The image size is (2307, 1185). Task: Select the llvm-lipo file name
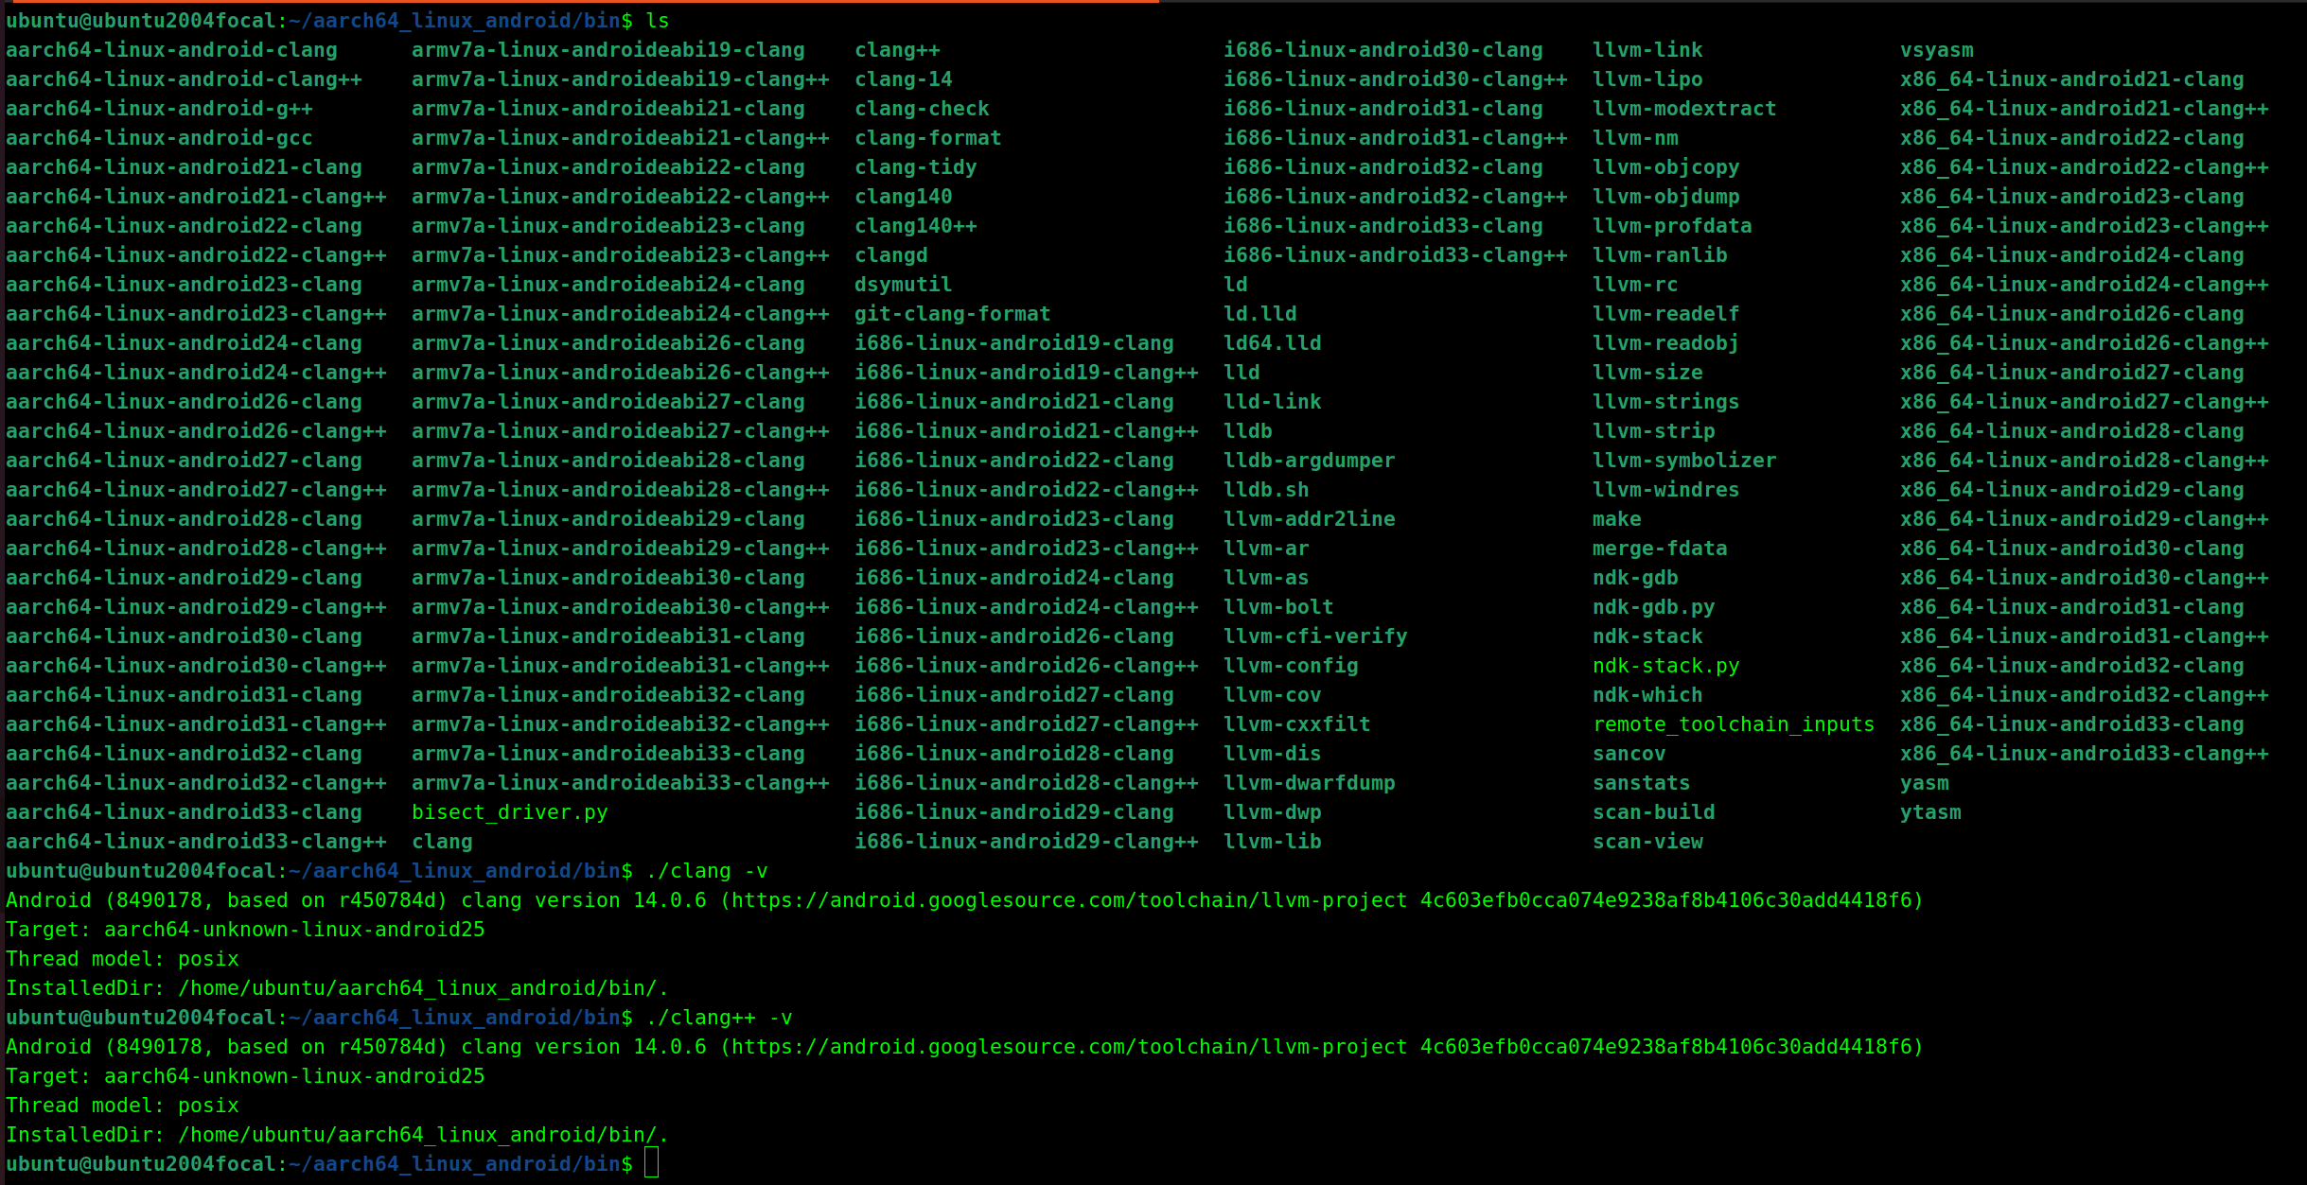1647,79
